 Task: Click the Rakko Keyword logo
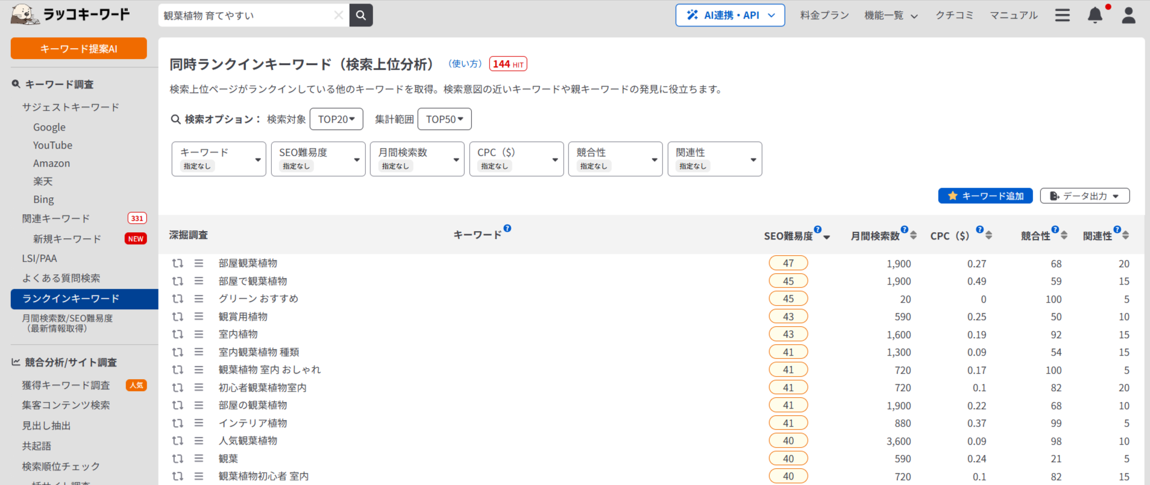coord(71,14)
